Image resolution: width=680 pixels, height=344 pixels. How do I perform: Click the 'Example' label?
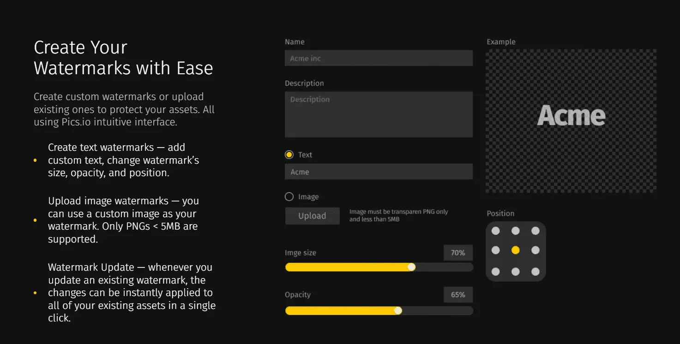click(x=501, y=42)
